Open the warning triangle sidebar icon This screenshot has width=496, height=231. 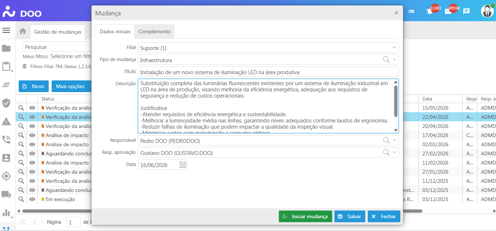click(x=6, y=121)
